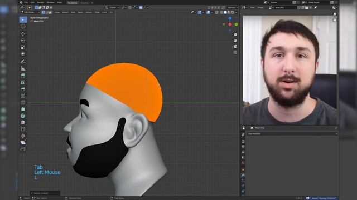357x200 pixels.
Task: Activate the Rotate tool
Action: [23, 41]
